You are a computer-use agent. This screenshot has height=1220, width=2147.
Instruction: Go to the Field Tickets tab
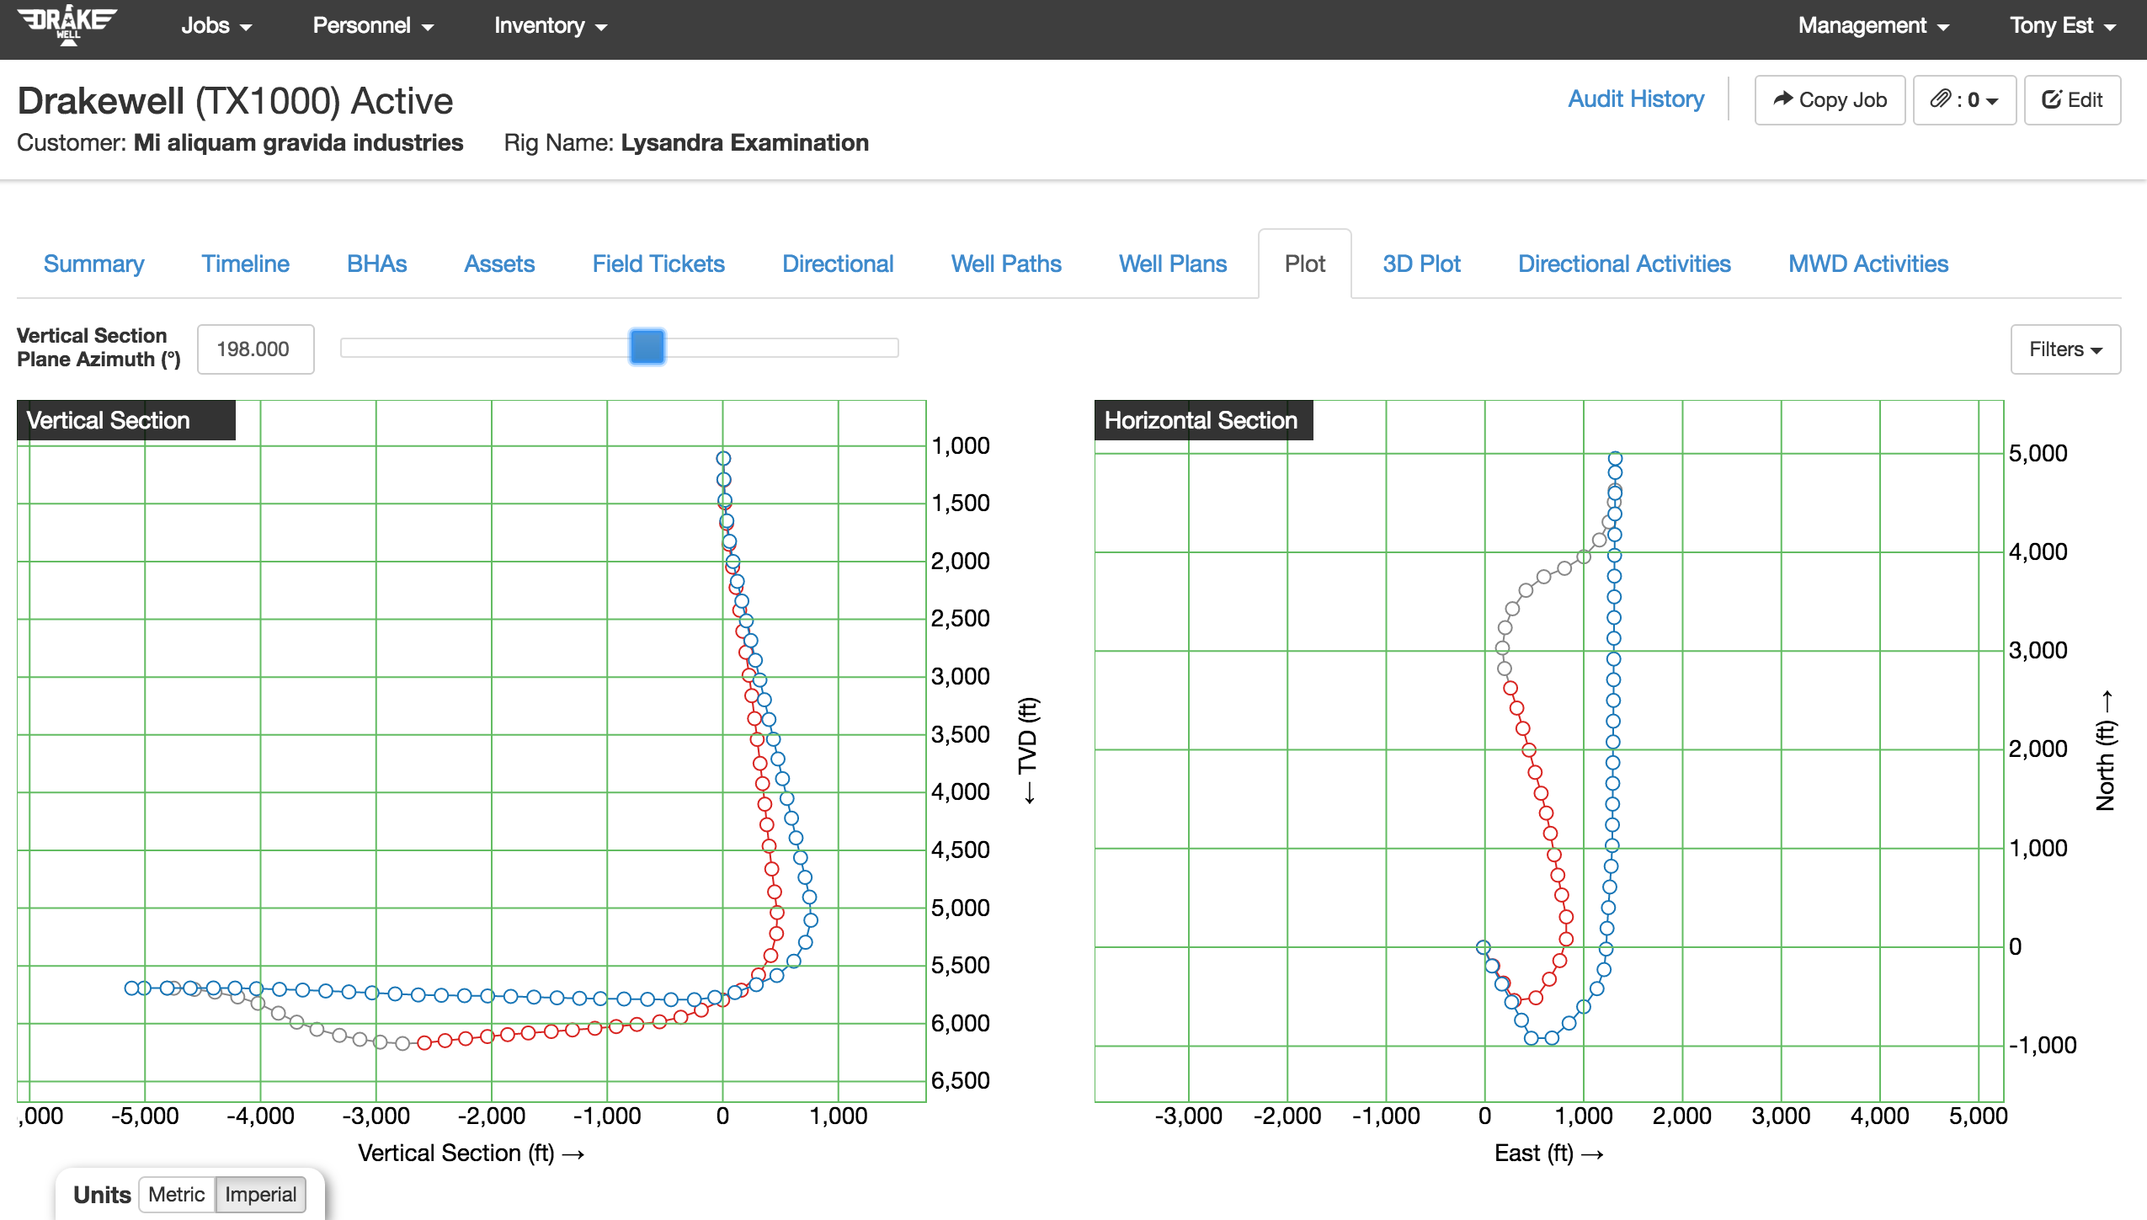[x=658, y=264]
